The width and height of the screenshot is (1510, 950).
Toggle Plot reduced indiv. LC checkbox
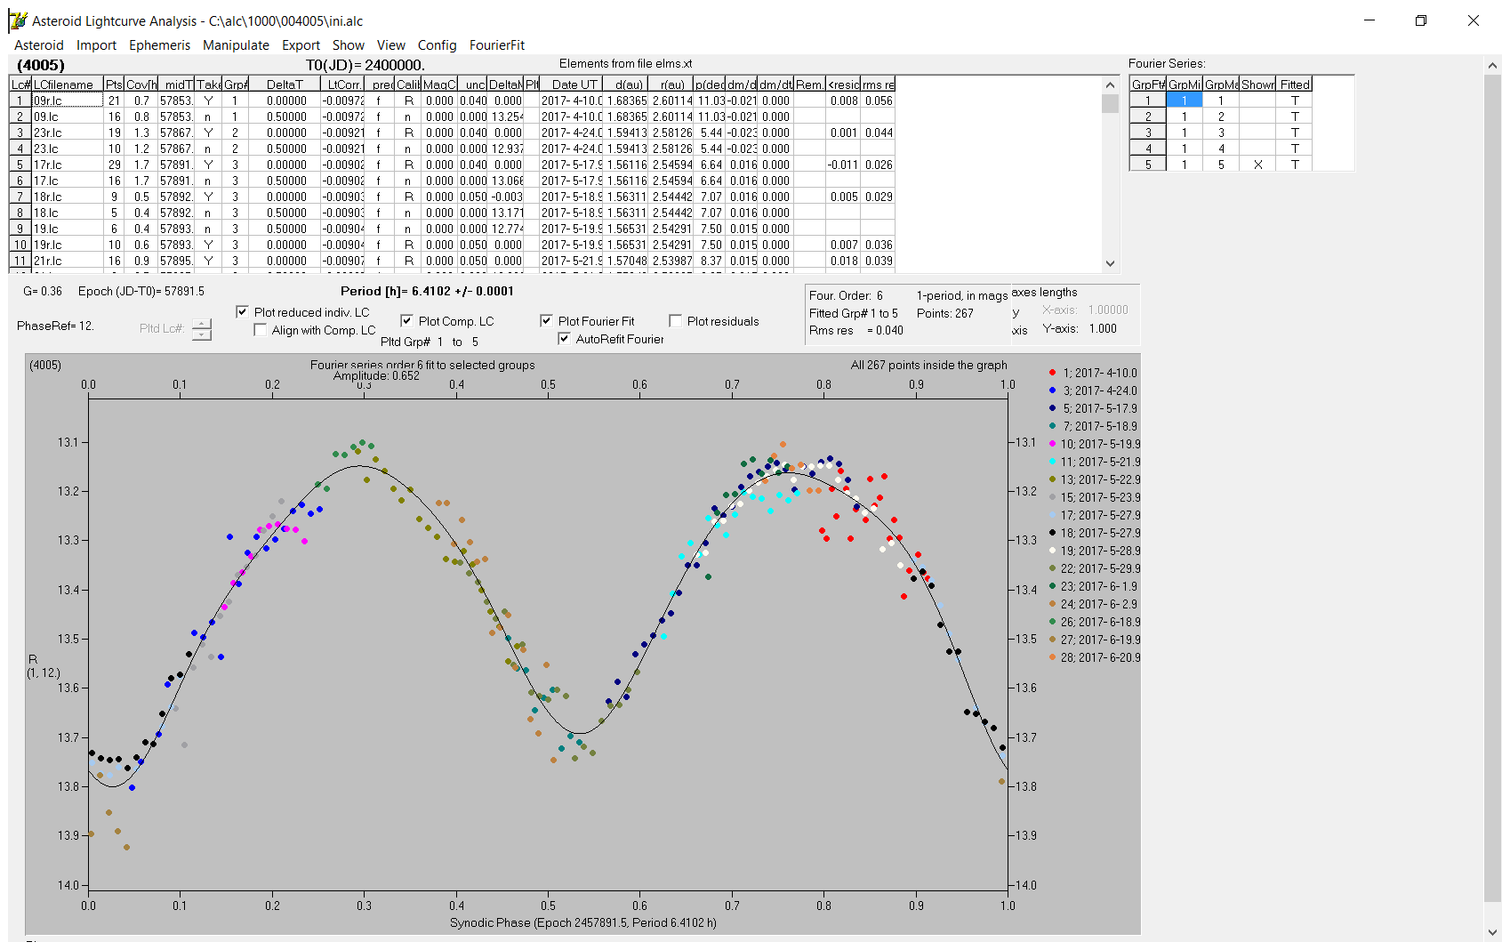tap(242, 312)
